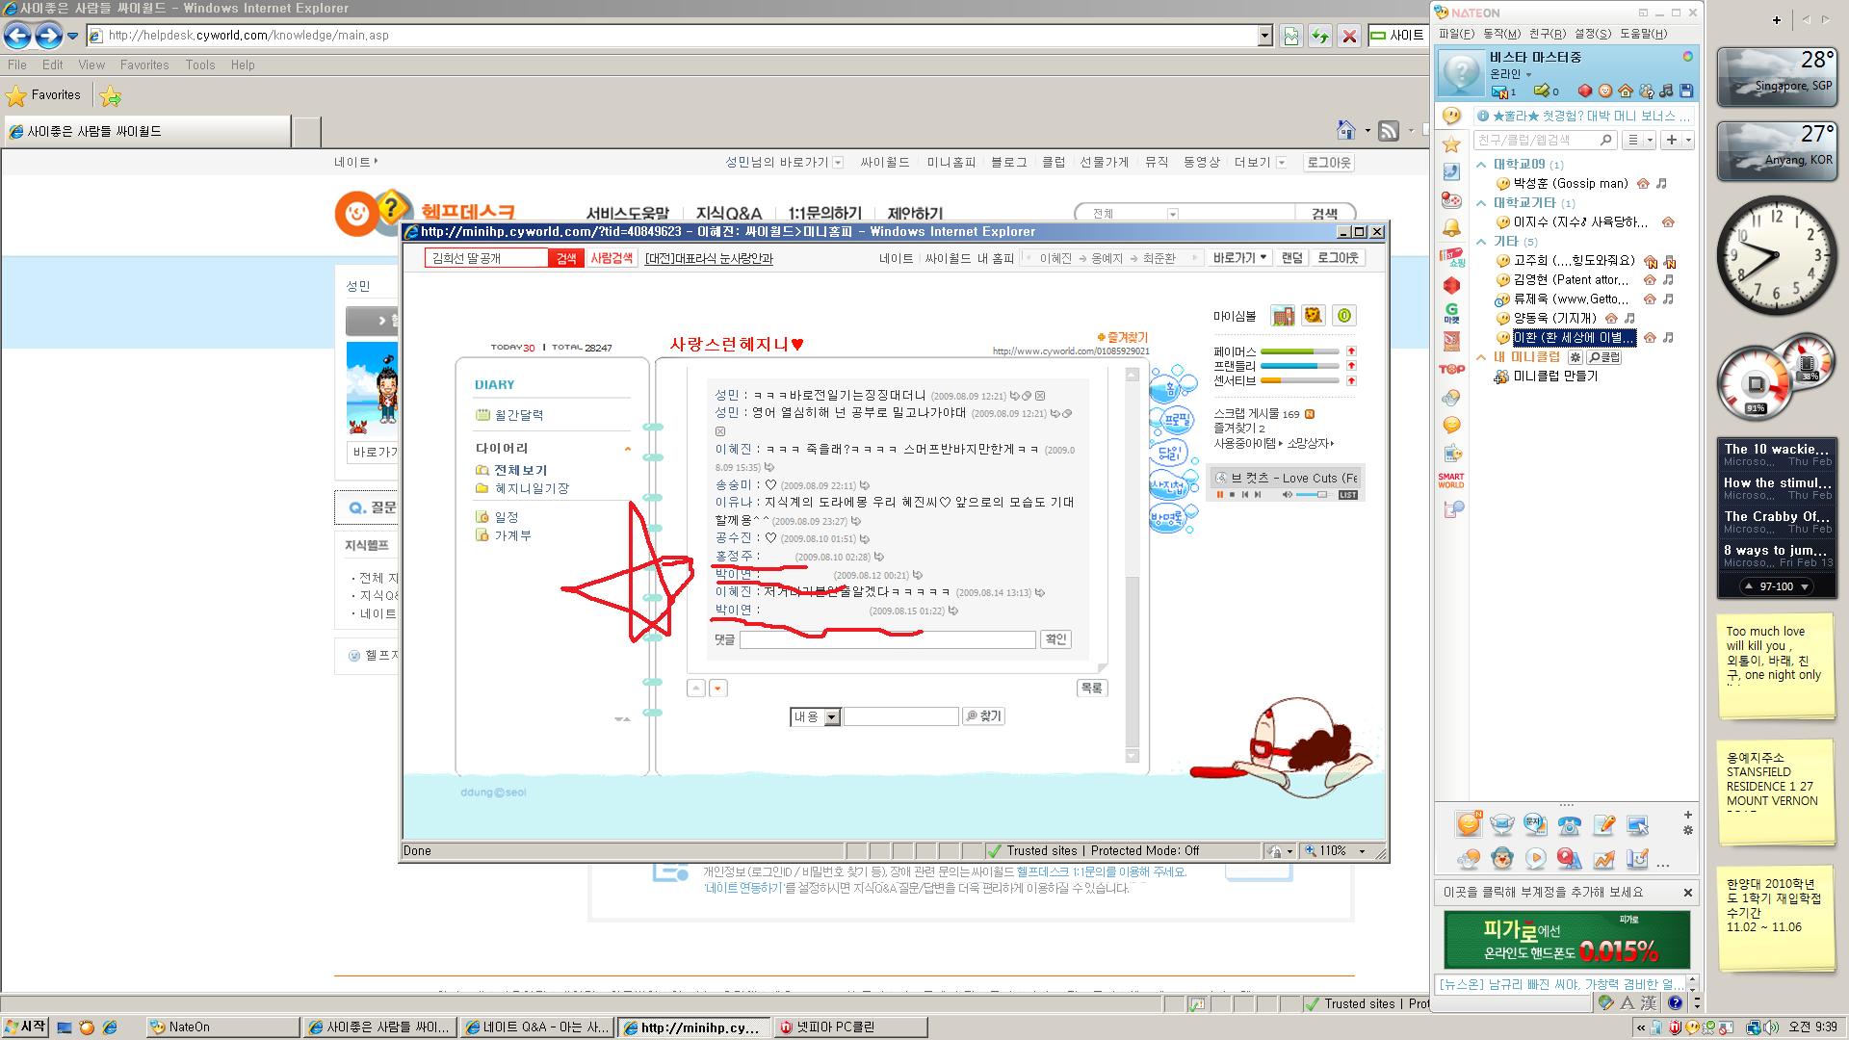Open remote control monitor icon in NateOn
This screenshot has height=1040, width=1849.
[x=1637, y=824]
